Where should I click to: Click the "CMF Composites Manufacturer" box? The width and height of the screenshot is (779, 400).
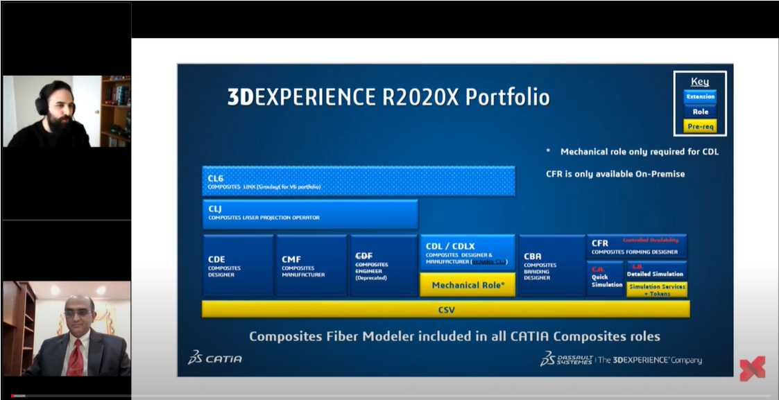tap(311, 266)
